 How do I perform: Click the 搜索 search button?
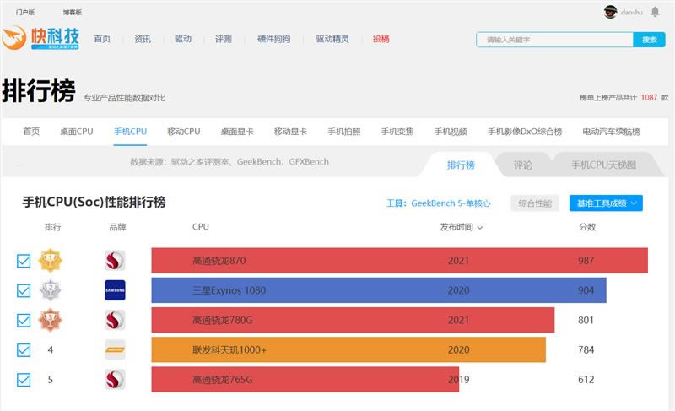(649, 40)
